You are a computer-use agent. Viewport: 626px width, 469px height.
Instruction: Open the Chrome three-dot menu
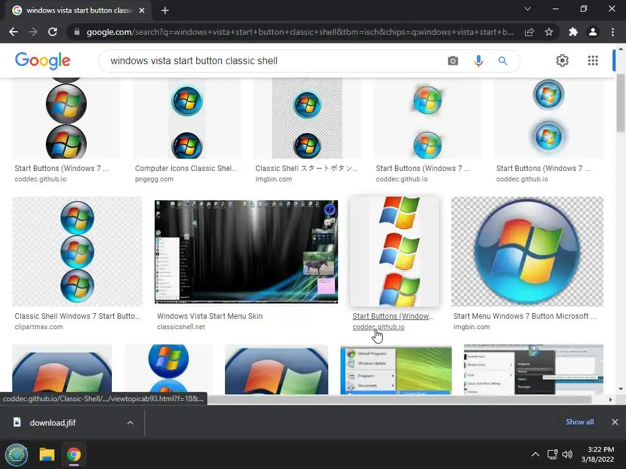[x=613, y=32]
